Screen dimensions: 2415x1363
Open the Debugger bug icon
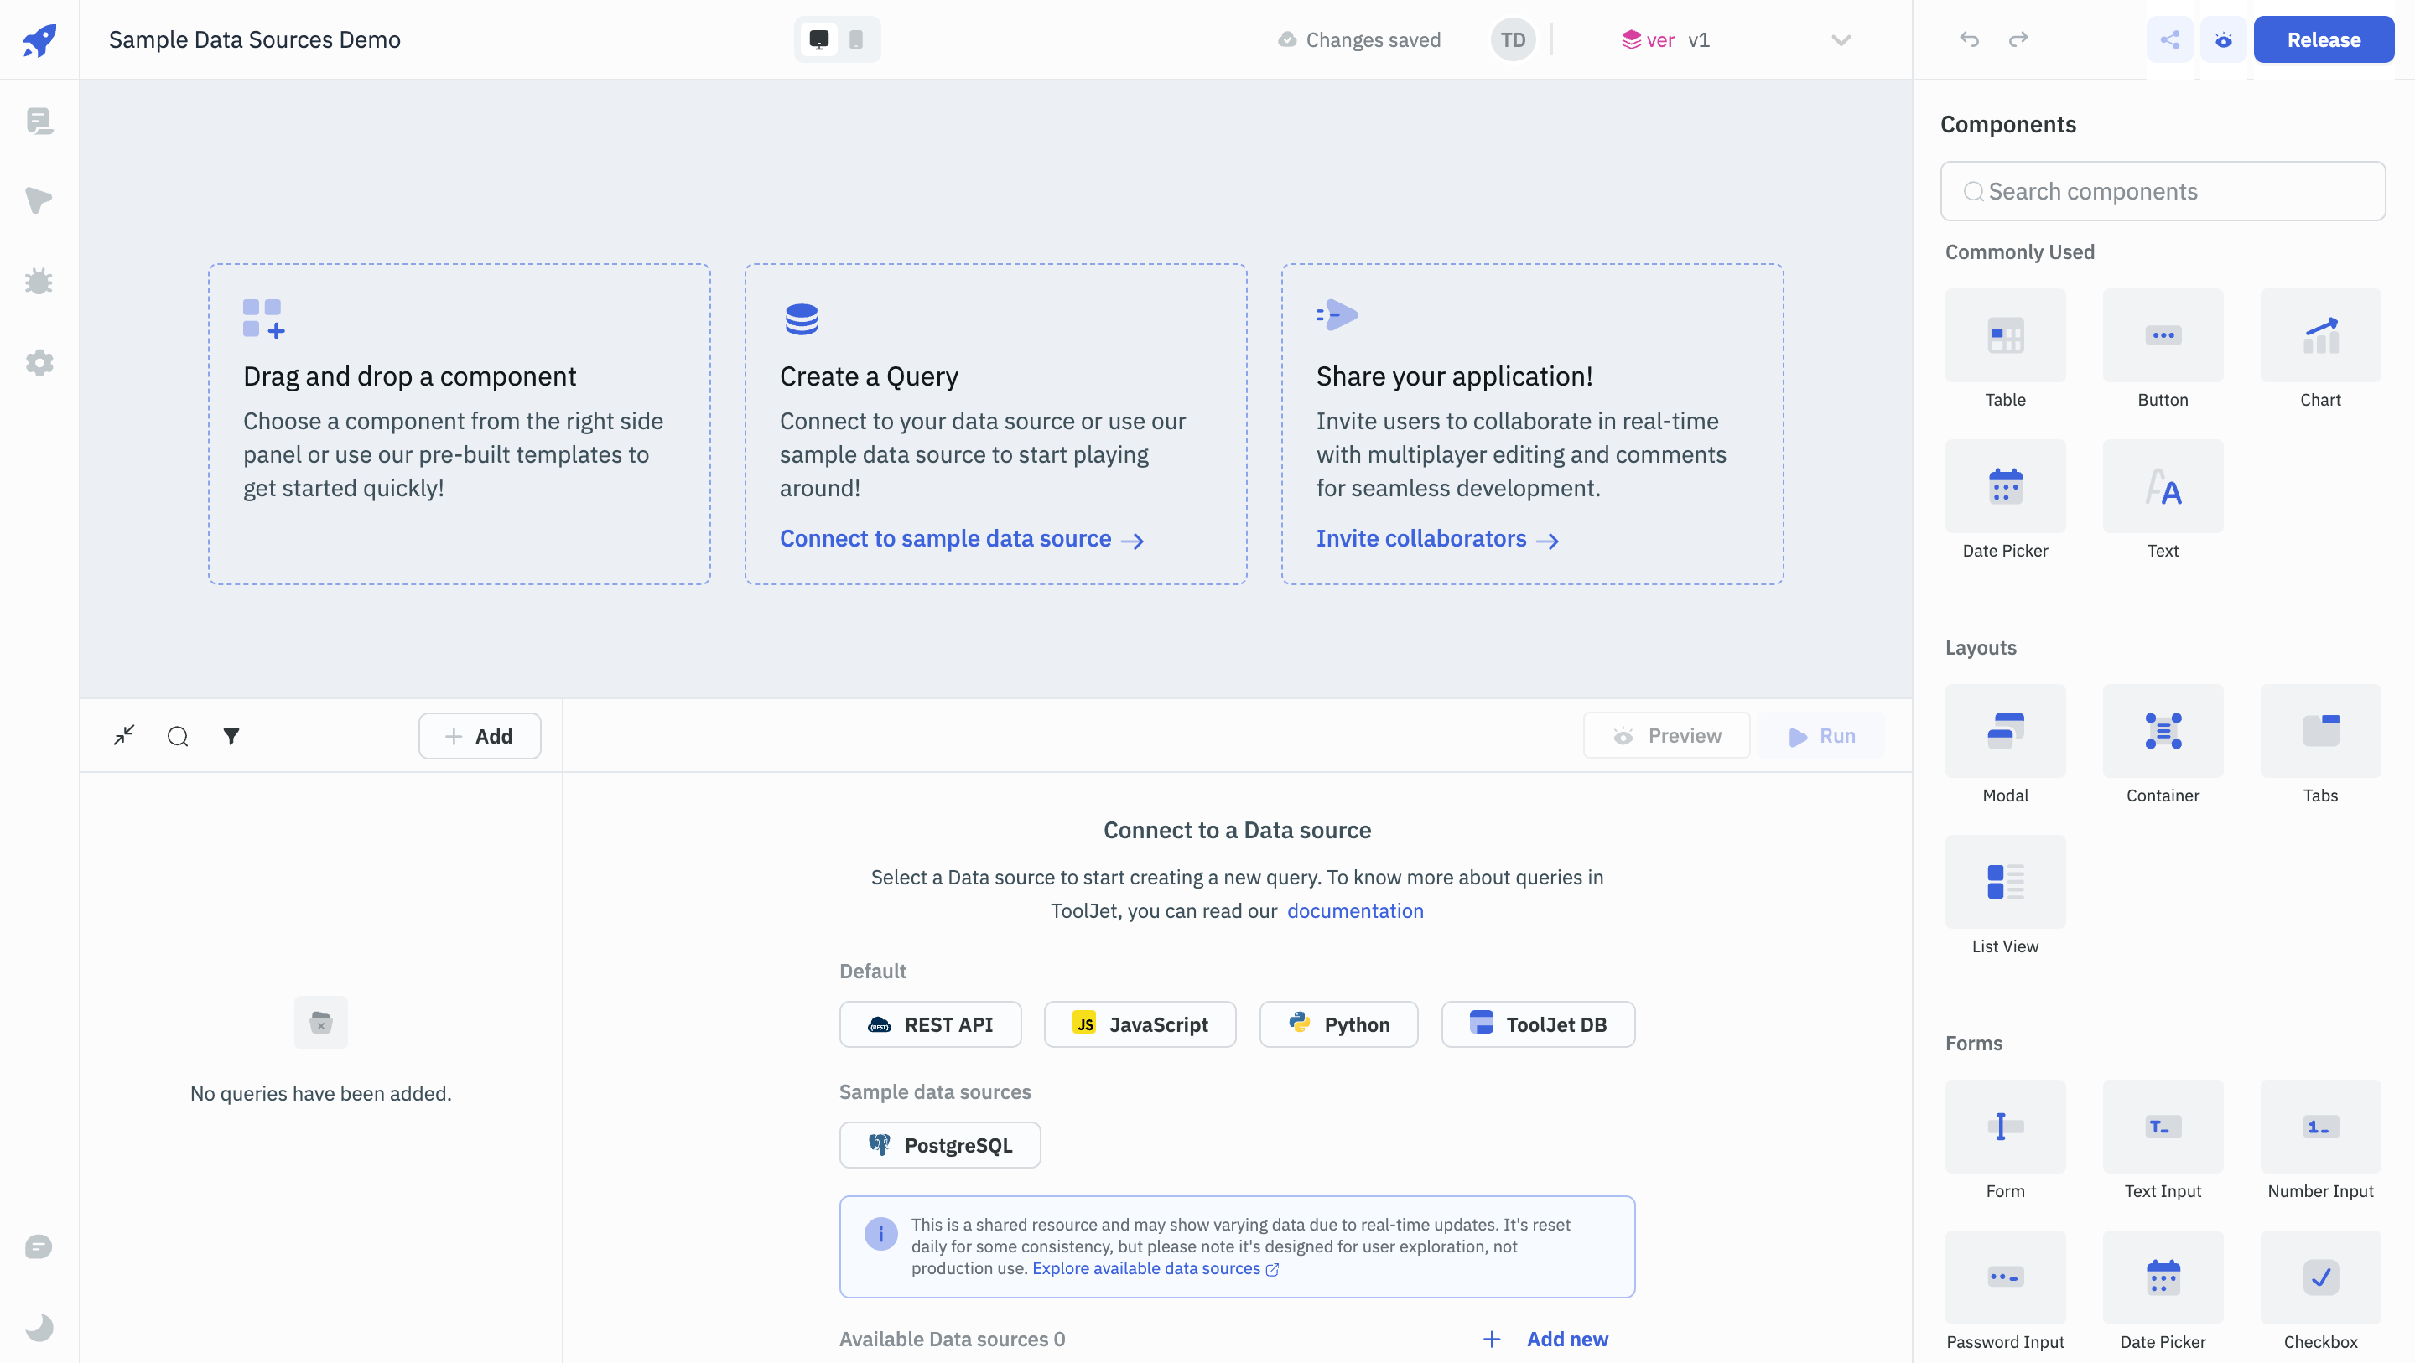tap(39, 281)
